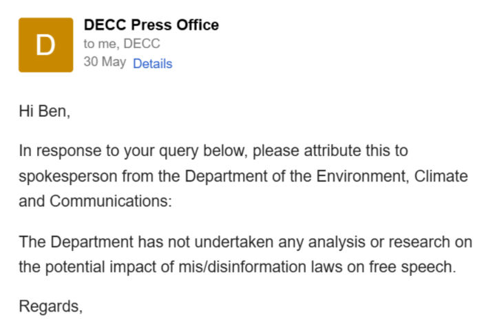Click the 30 May date
497x330 pixels.
coord(105,62)
